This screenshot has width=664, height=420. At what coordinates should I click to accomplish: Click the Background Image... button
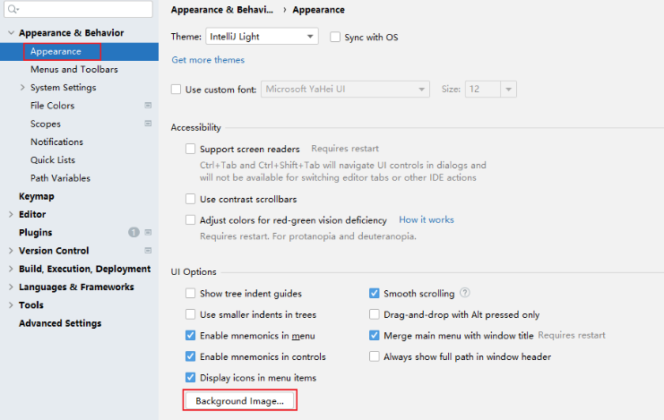(239, 400)
